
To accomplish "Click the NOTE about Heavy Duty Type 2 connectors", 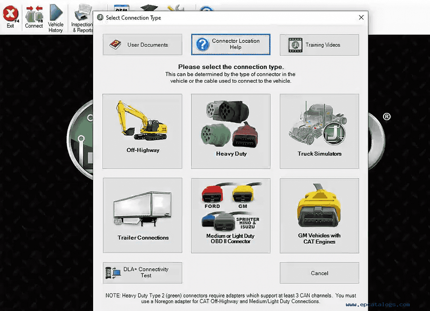I will (231, 298).
